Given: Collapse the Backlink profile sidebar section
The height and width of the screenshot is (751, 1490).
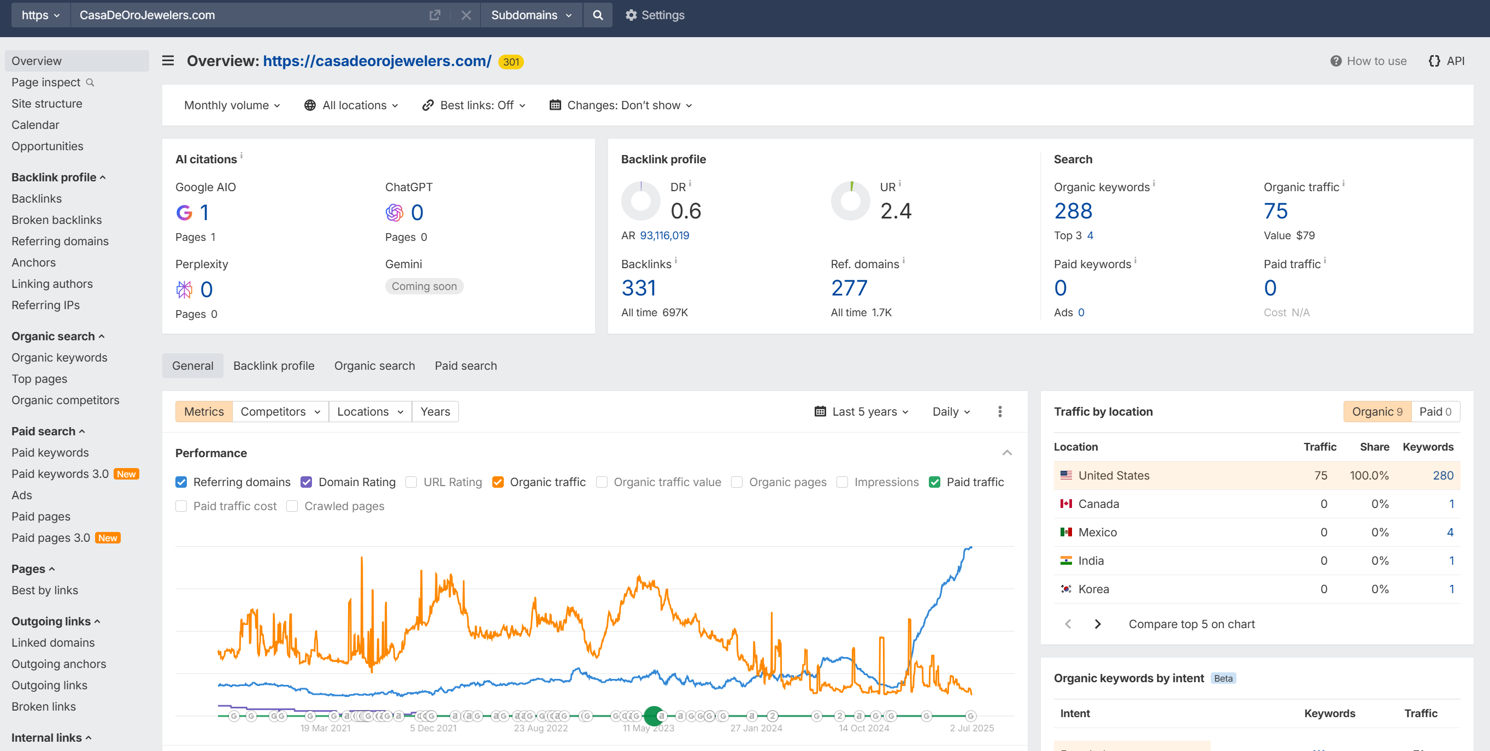Looking at the screenshot, I should coord(58,178).
